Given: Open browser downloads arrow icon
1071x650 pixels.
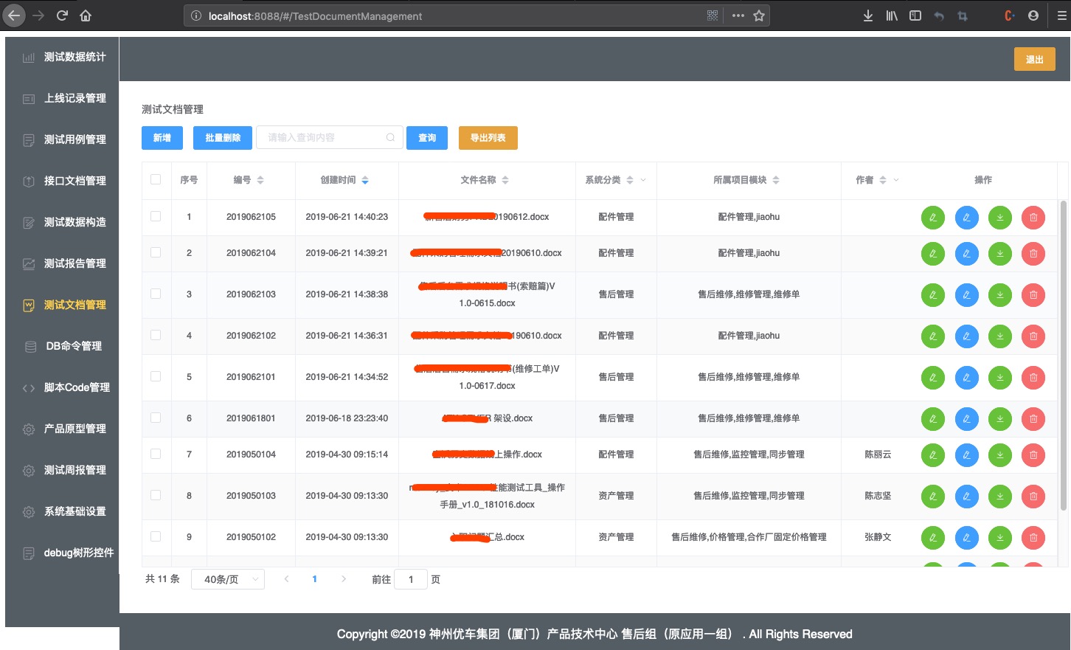Looking at the screenshot, I should point(868,15).
